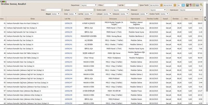Open the start date calendar picker
The image size is (208, 105).
(x=161, y=5)
